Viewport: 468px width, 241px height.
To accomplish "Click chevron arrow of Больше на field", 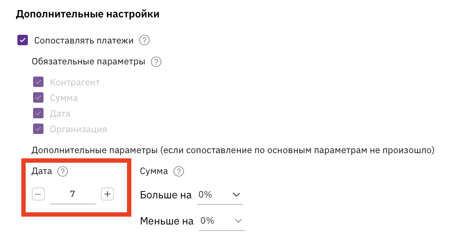I will click(x=236, y=195).
